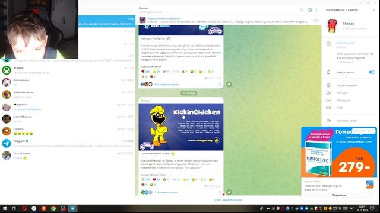
Task: Open the 207 photos shared media row
Action: (350, 85)
